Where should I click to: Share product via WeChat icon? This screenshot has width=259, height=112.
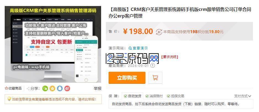click(45, 88)
